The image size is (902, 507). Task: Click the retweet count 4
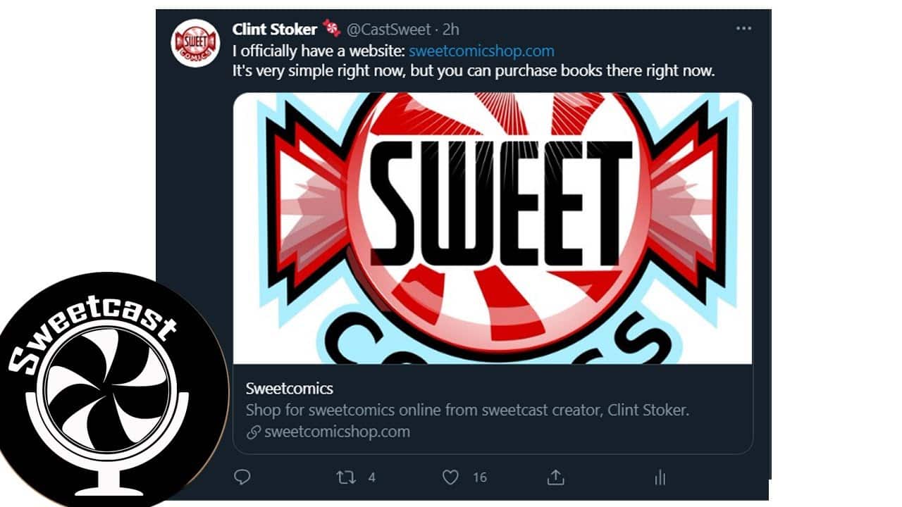coord(371,477)
